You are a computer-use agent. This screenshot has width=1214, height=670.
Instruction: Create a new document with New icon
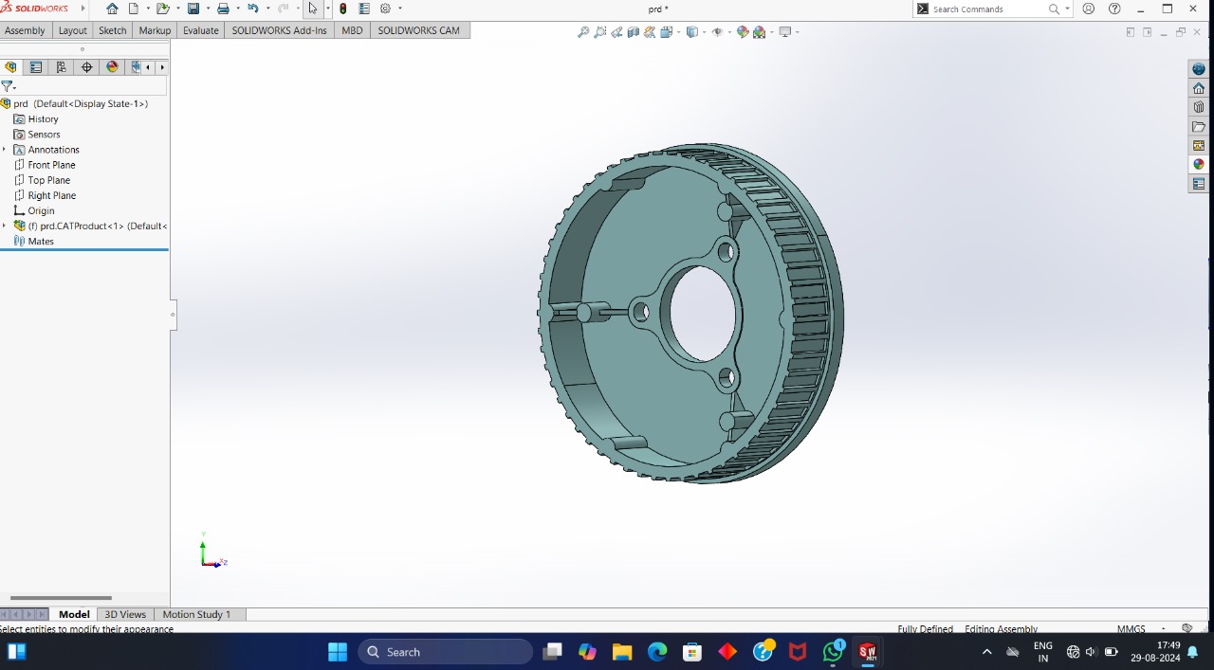click(x=133, y=9)
